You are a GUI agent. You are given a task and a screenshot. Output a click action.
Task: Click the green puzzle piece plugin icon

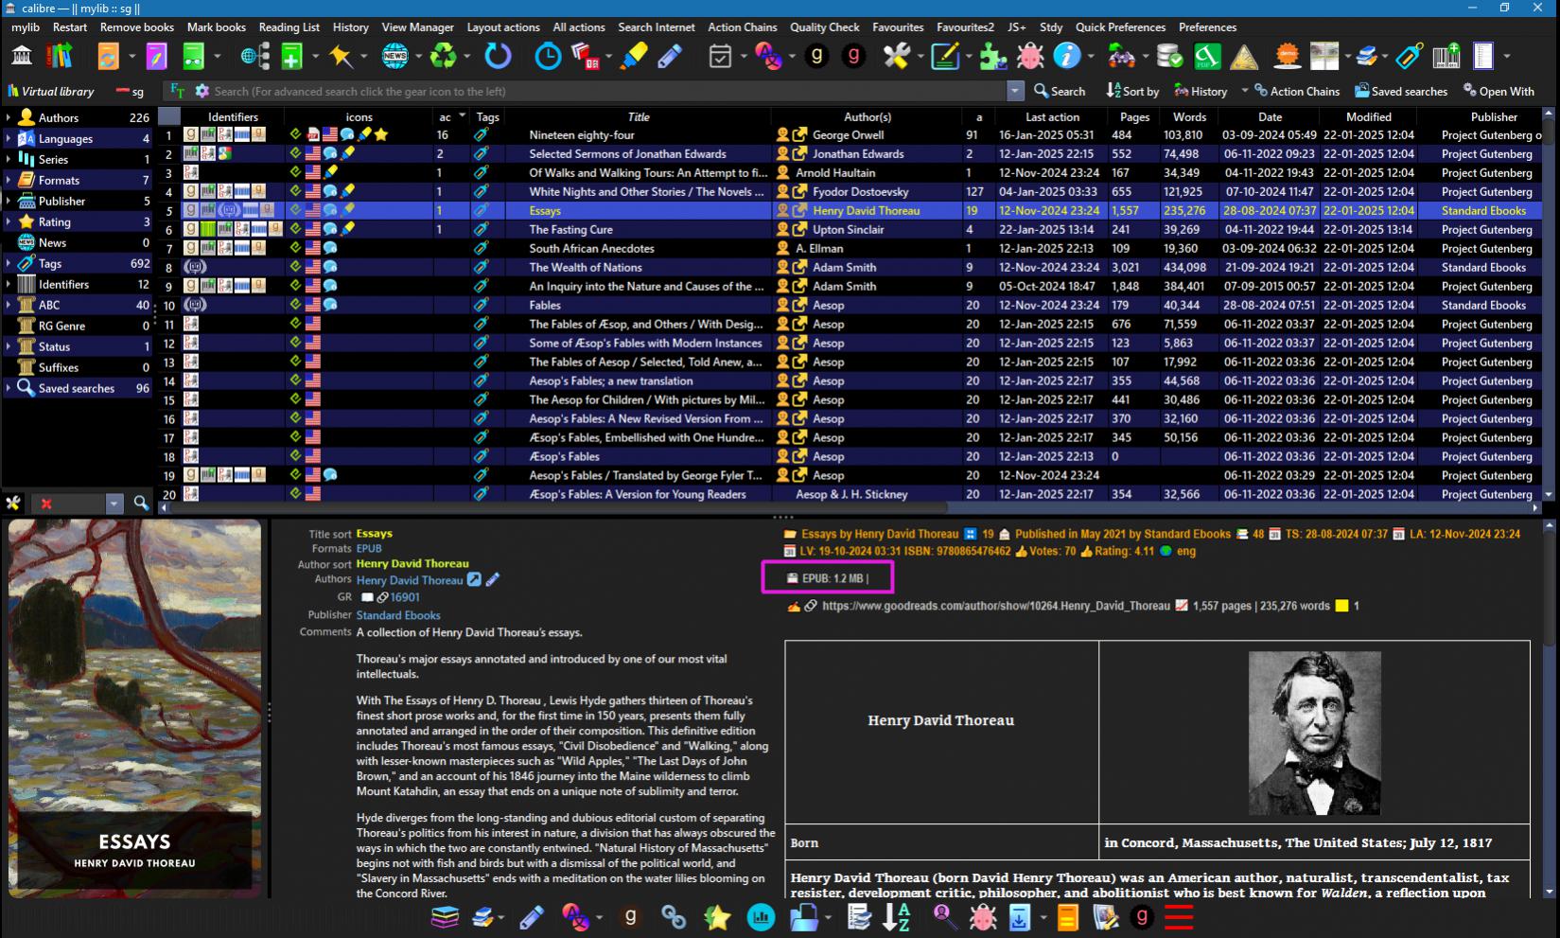tap(992, 57)
